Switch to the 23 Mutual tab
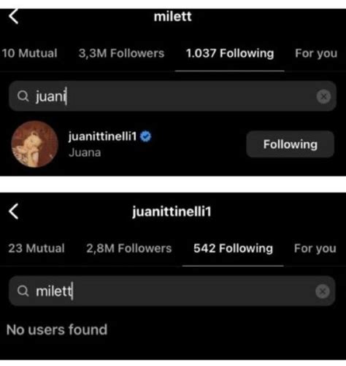 pos(36,249)
